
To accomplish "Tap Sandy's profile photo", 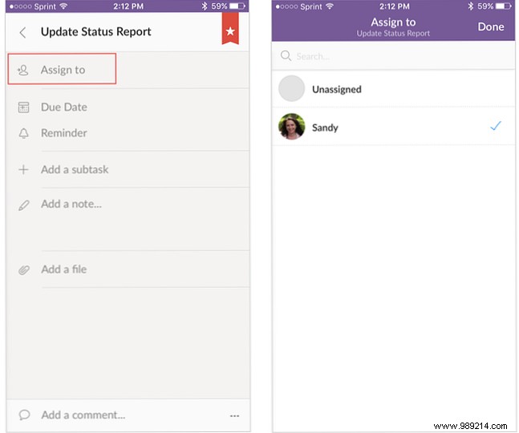I will pyautogui.click(x=291, y=127).
